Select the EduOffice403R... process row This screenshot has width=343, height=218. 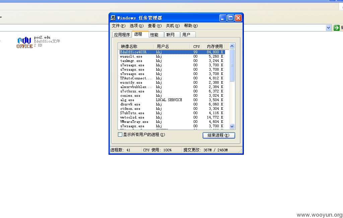[x=172, y=52]
